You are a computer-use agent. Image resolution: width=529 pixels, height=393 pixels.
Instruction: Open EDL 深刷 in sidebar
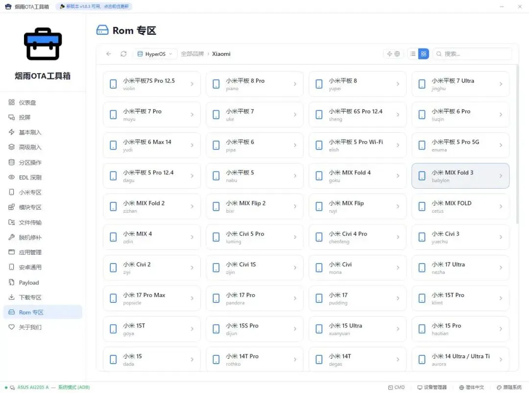coord(43,177)
